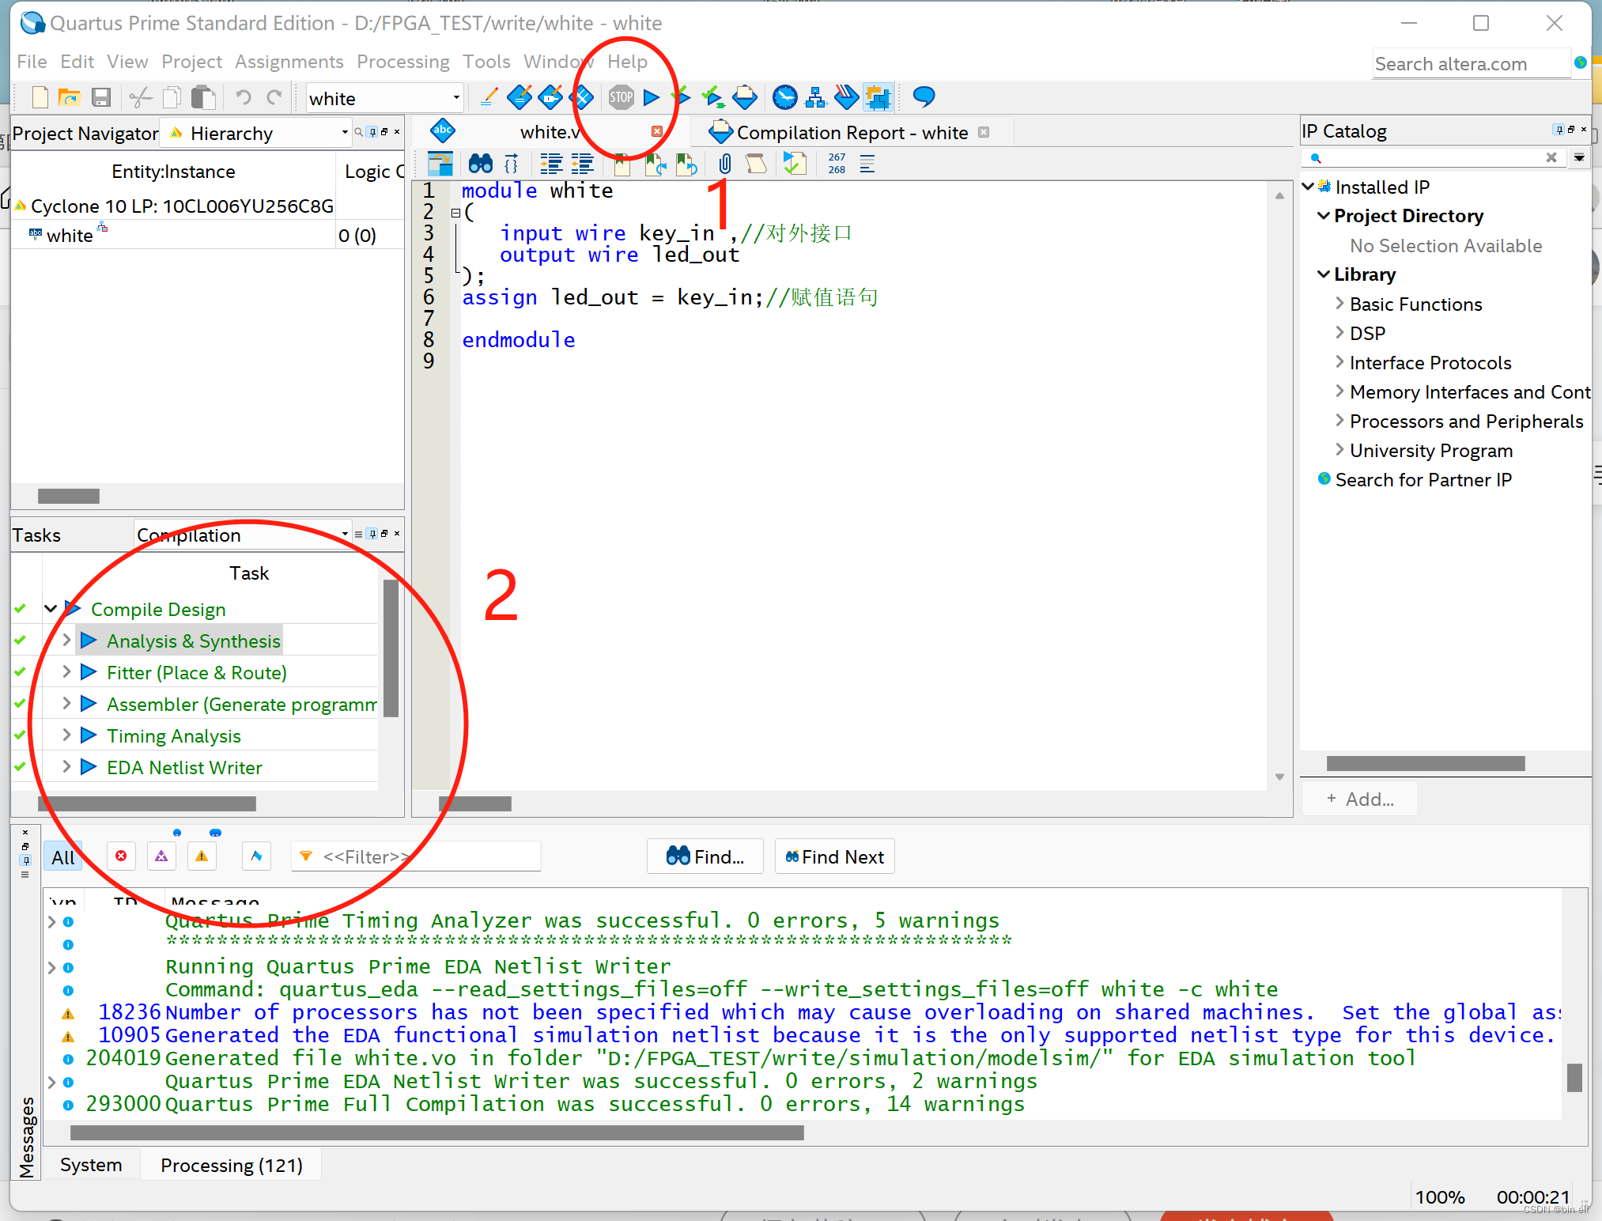Toggle warning messages filter button
This screenshot has height=1221, width=1602.
click(202, 856)
